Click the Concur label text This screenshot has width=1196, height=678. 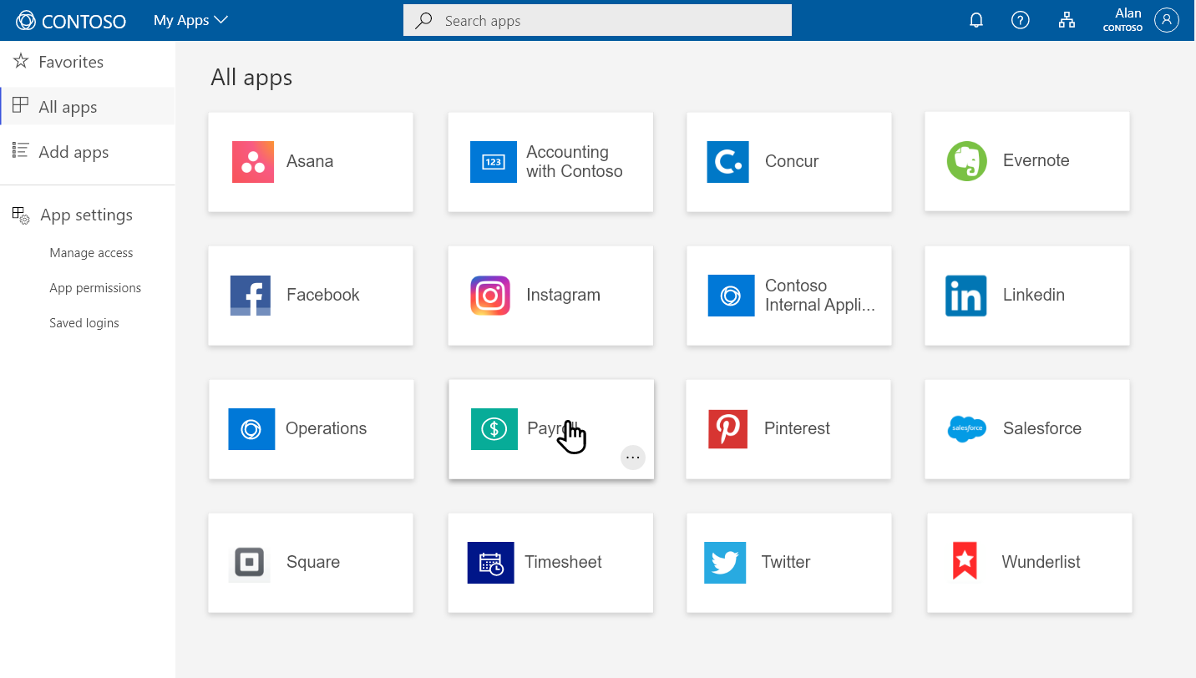[x=792, y=162]
